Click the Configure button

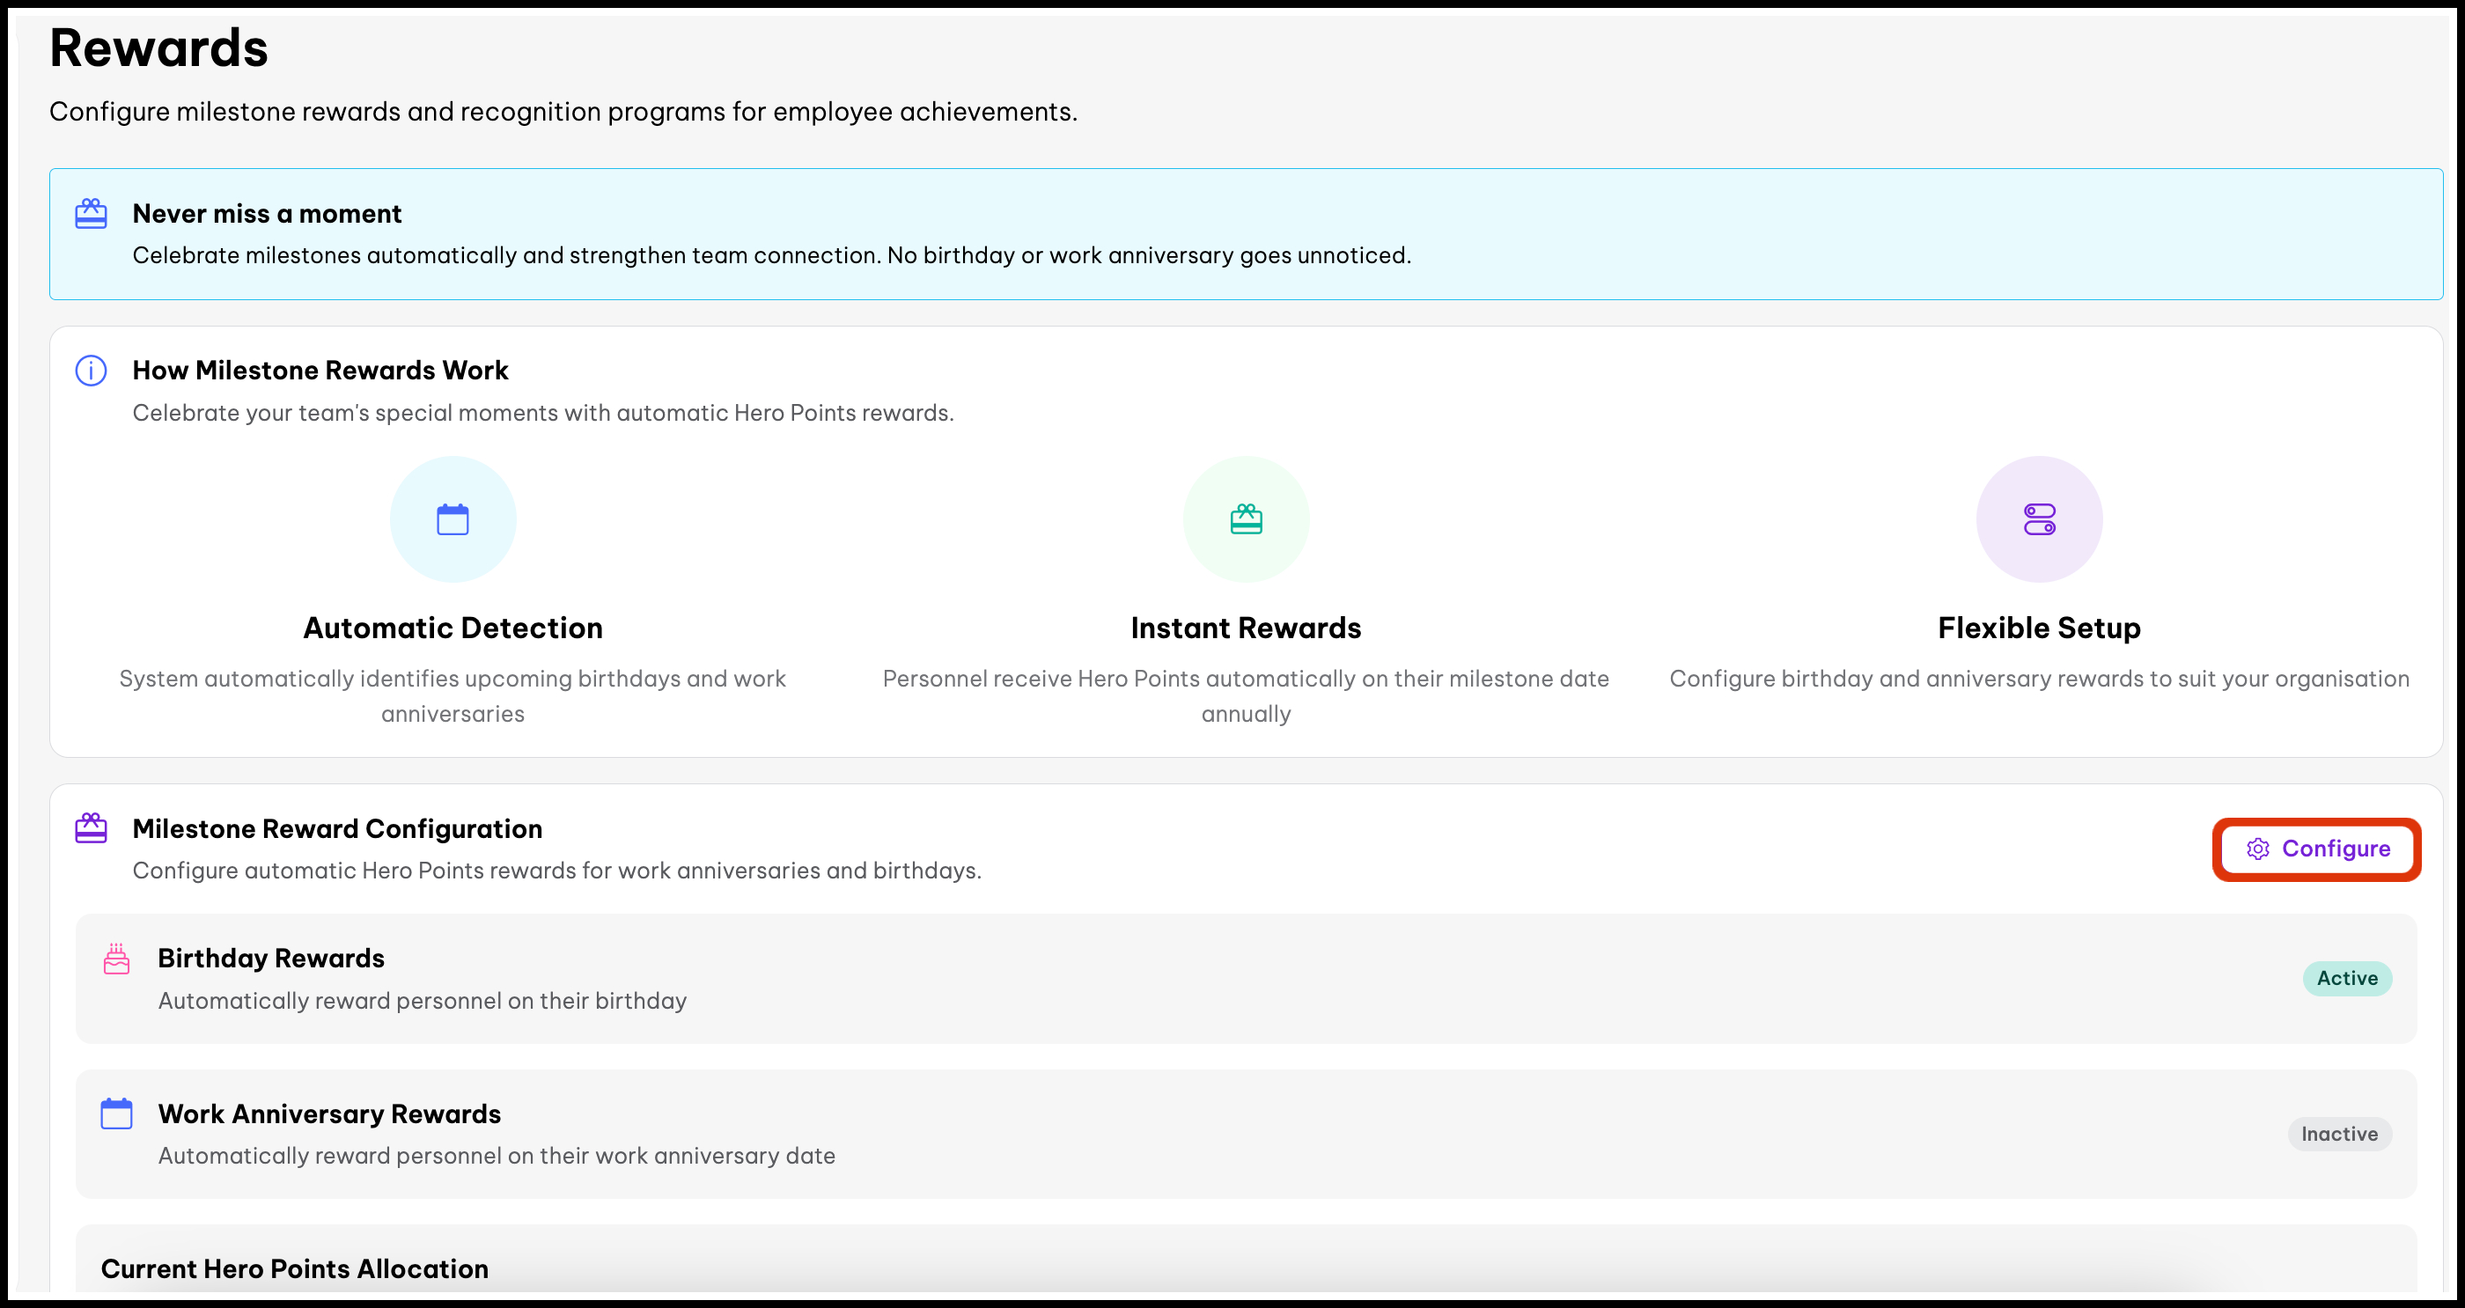tap(2317, 849)
